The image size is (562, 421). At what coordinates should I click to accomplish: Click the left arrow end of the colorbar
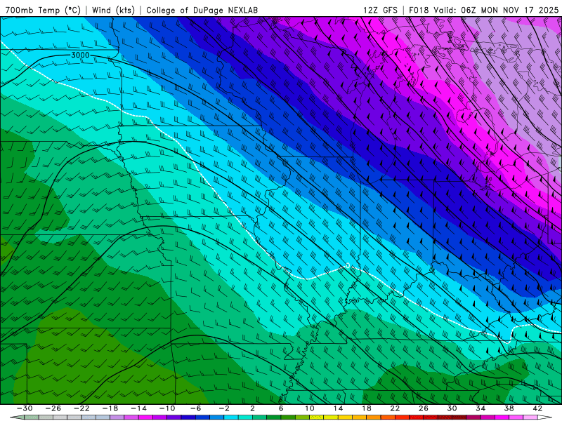pos(17,417)
